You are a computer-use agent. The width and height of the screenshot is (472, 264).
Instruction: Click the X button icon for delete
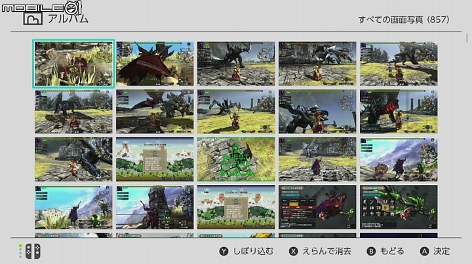tap(293, 252)
